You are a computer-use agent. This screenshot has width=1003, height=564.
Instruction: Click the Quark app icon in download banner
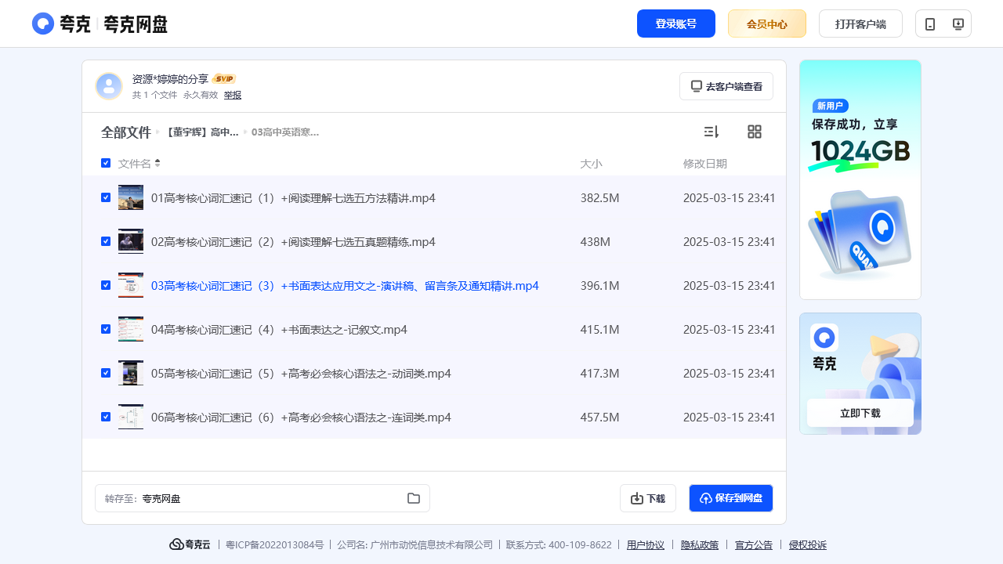[824, 338]
